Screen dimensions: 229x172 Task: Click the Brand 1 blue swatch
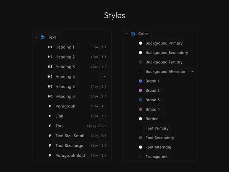tap(140, 81)
